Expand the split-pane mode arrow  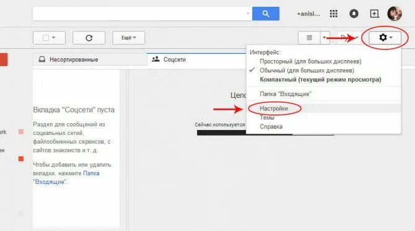click(325, 38)
